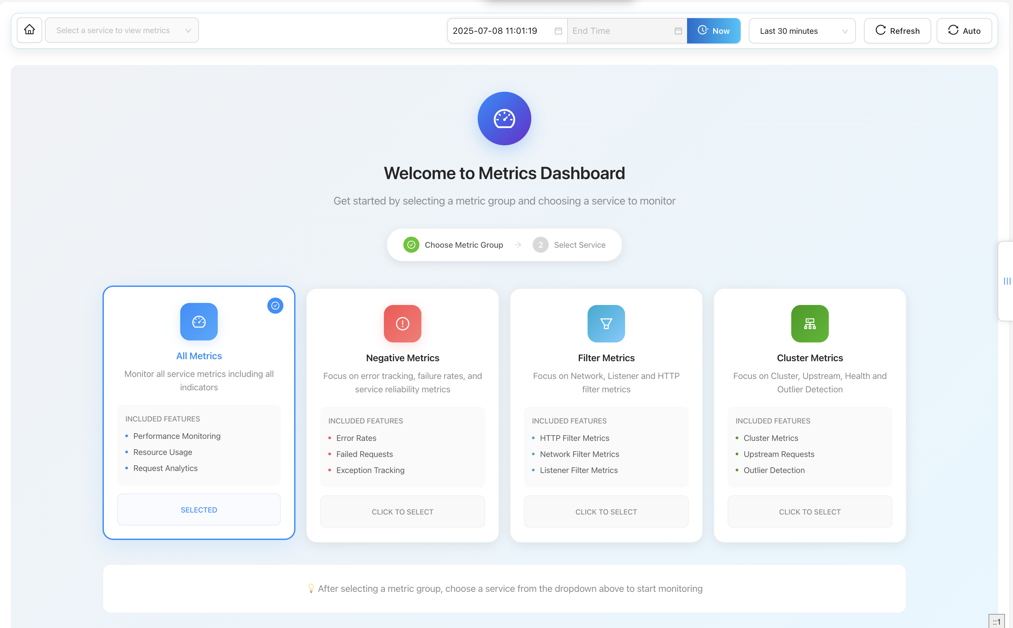Expand the Last 30 minutes time range dropdown

[802, 30]
